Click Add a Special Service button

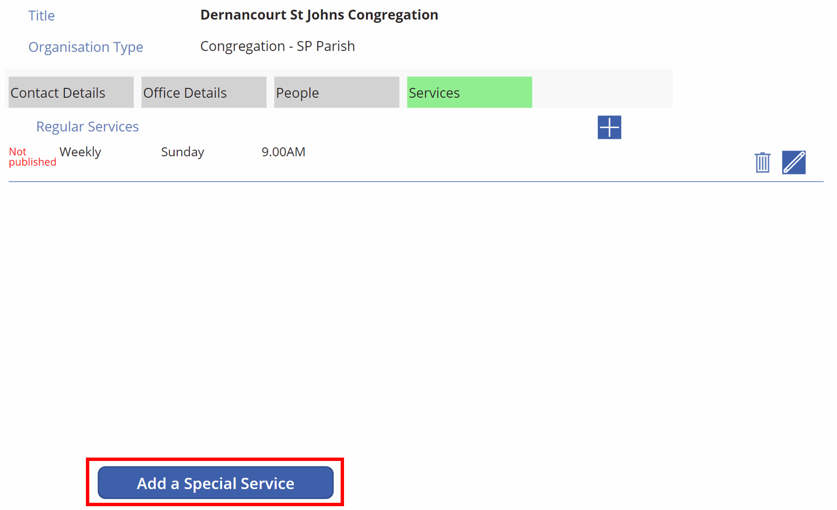point(215,483)
